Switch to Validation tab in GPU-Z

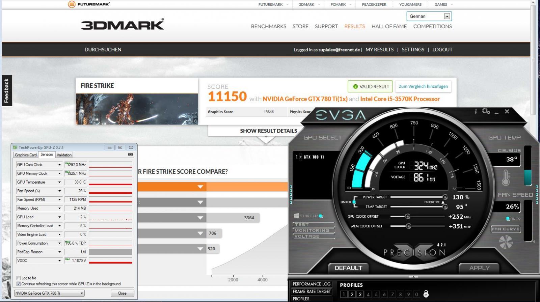[x=64, y=155]
